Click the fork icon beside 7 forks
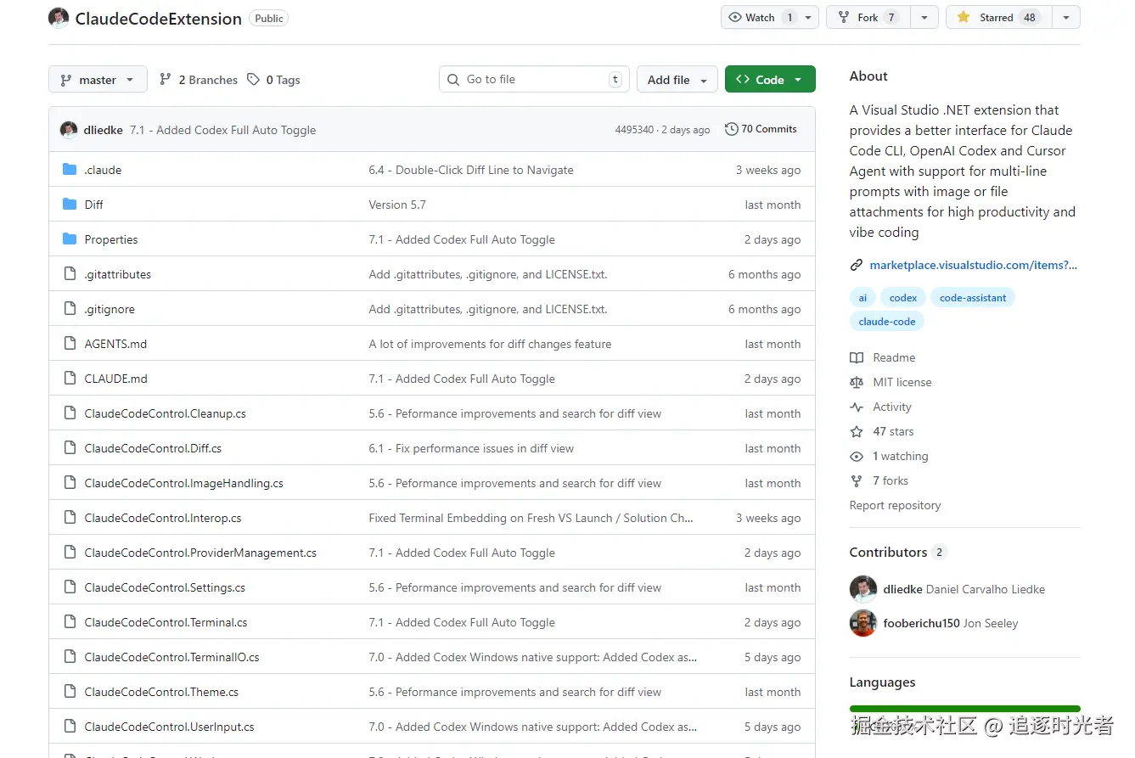Image resolution: width=1135 pixels, height=758 pixels. click(857, 480)
